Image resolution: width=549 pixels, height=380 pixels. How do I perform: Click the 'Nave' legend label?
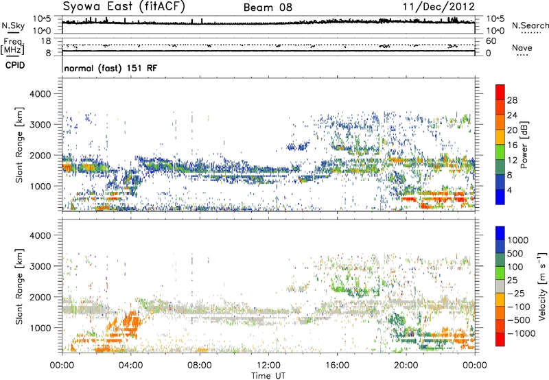[x=522, y=48]
